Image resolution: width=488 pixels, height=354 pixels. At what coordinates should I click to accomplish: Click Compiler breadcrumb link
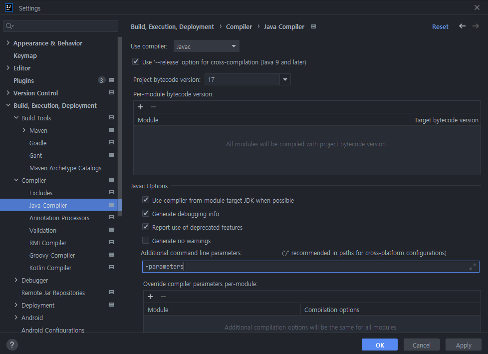click(239, 27)
